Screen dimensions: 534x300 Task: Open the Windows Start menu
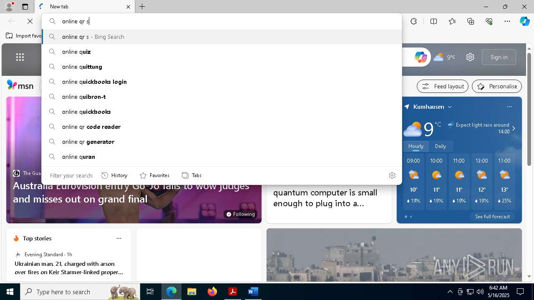pos(10,292)
